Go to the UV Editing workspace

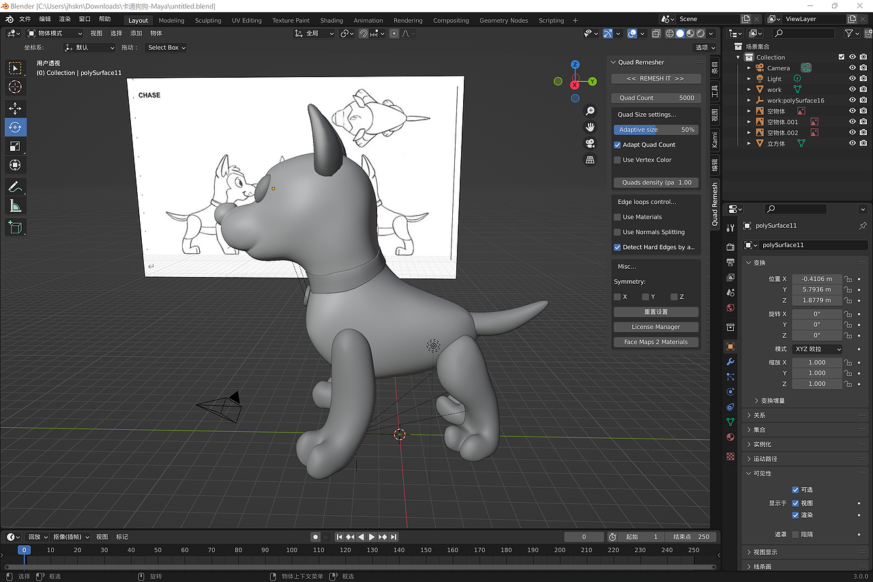pyautogui.click(x=246, y=20)
